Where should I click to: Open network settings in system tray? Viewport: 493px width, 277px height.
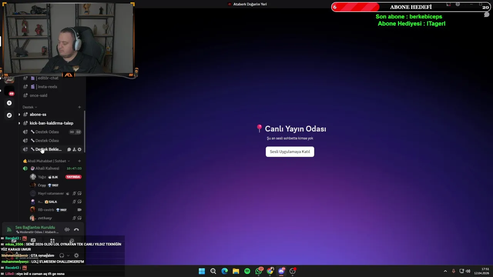coord(461,271)
